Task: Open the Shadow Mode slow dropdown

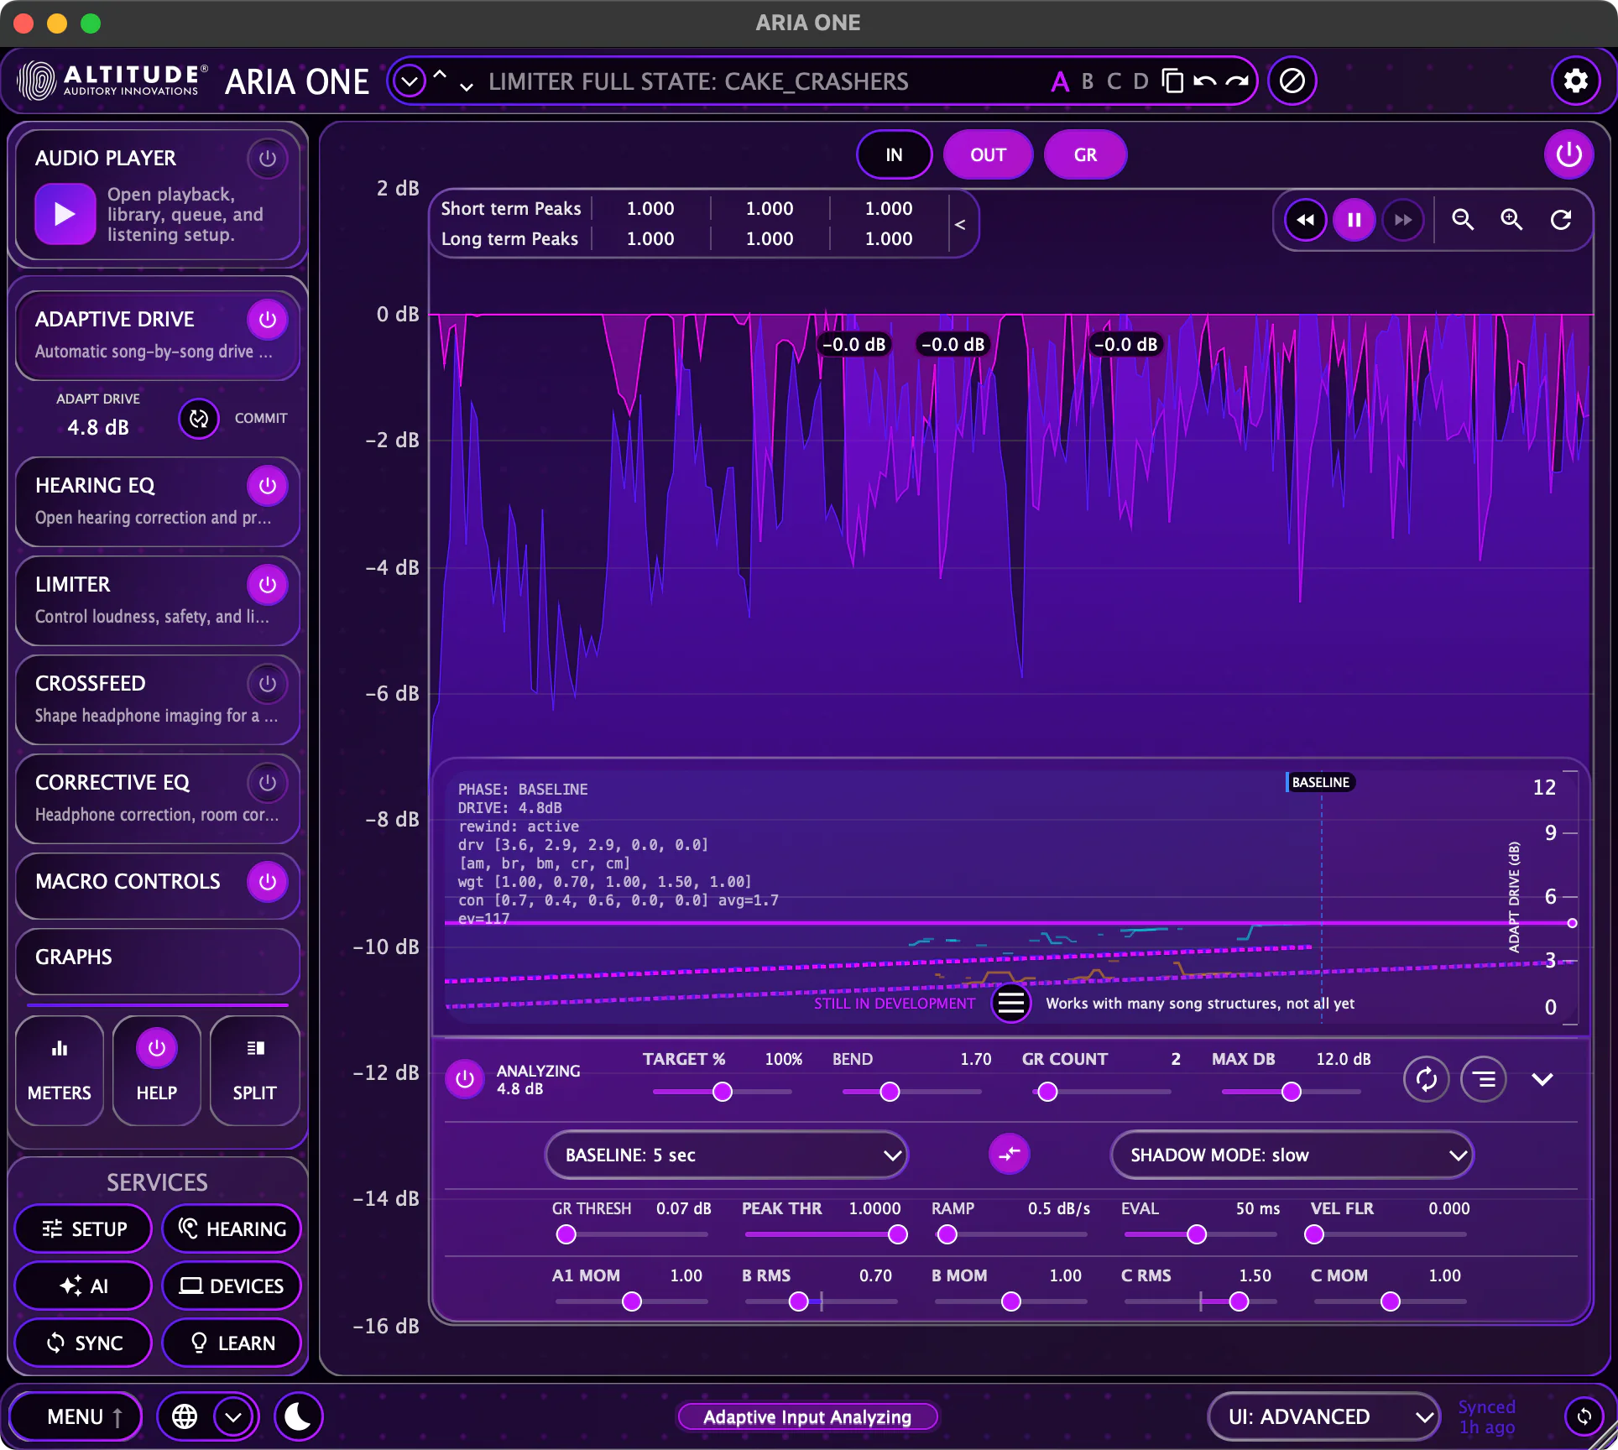Action: (x=1292, y=1155)
